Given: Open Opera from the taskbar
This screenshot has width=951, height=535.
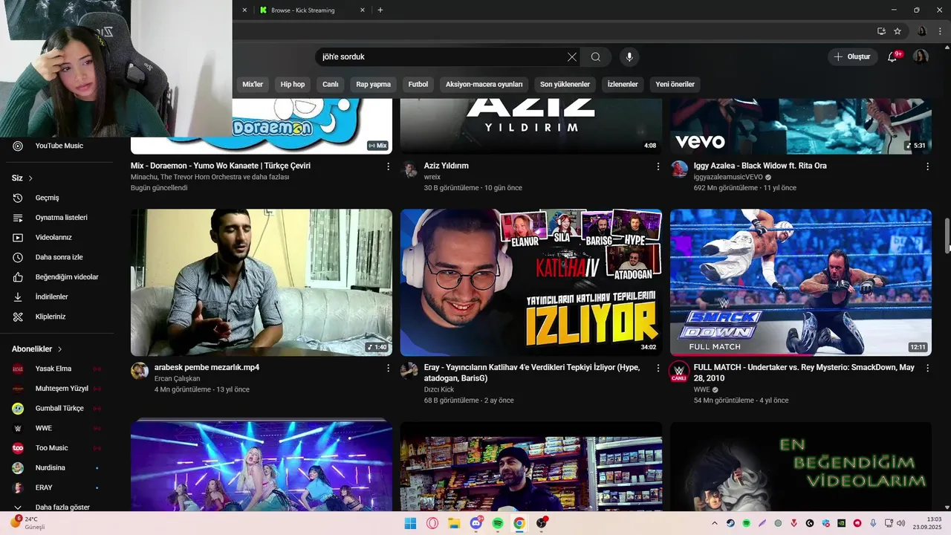Looking at the screenshot, I should pos(432,523).
